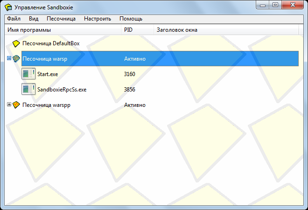This screenshot has height=210, width=308.
Task: Open the Песочница menu
Action: coord(61,19)
